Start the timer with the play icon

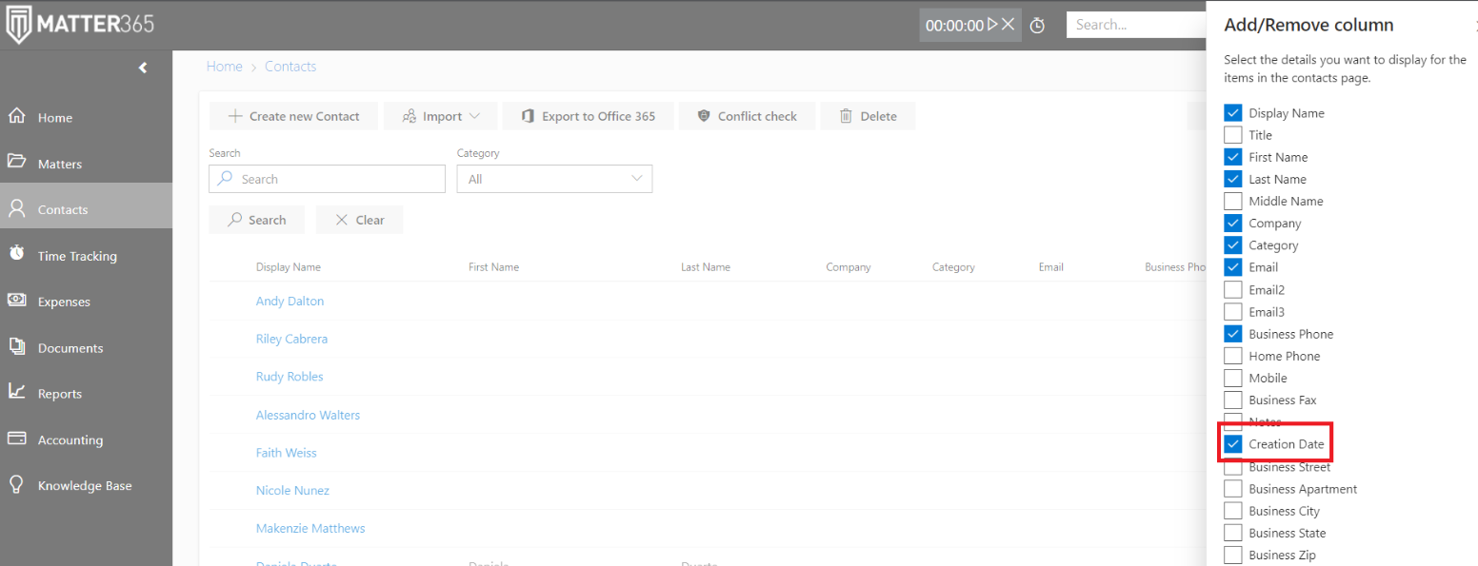coord(992,24)
